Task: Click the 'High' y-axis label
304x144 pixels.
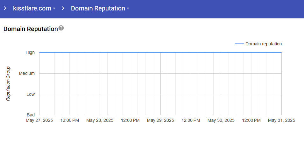Action: tap(30, 52)
